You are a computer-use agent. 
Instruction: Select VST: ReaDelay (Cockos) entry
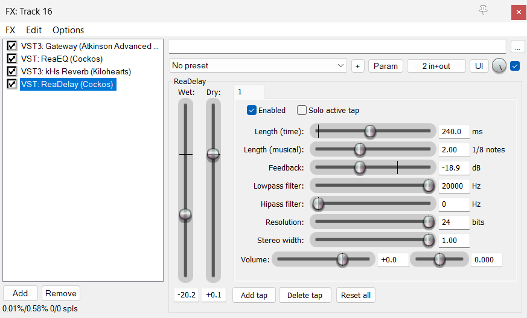pyautogui.click(x=68, y=84)
